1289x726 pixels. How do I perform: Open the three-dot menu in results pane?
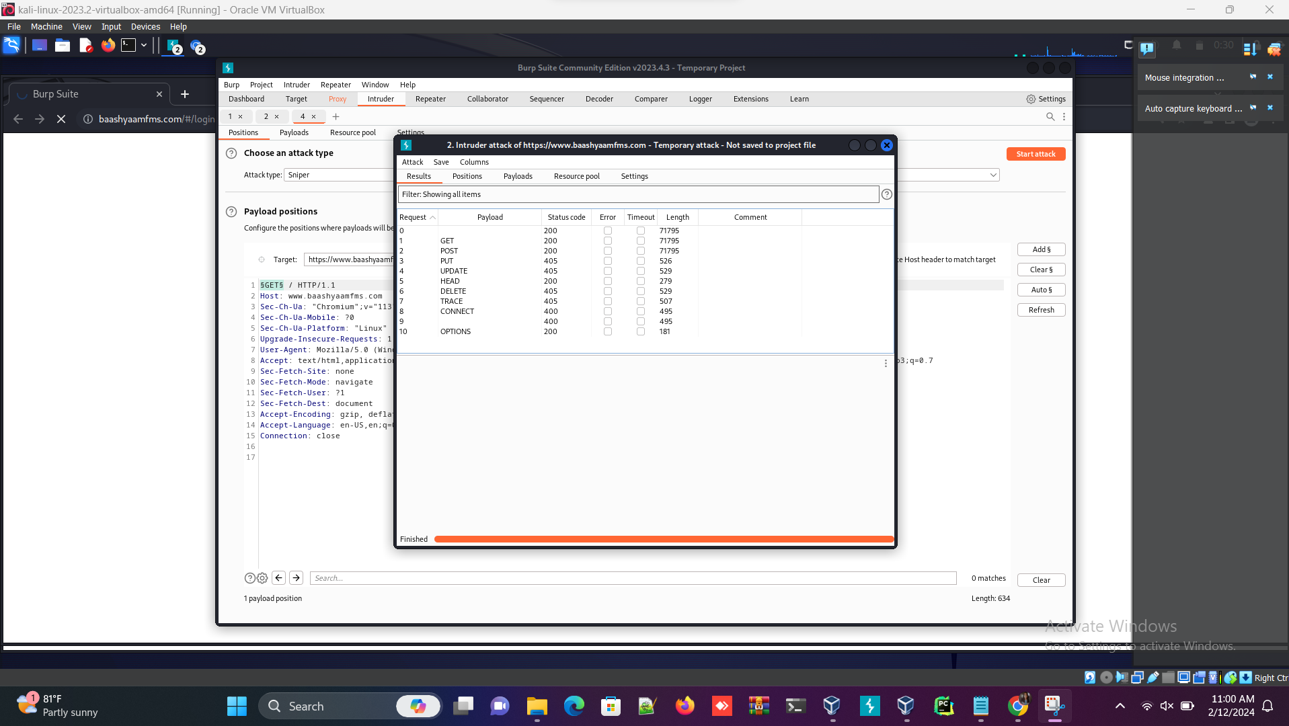click(x=886, y=364)
